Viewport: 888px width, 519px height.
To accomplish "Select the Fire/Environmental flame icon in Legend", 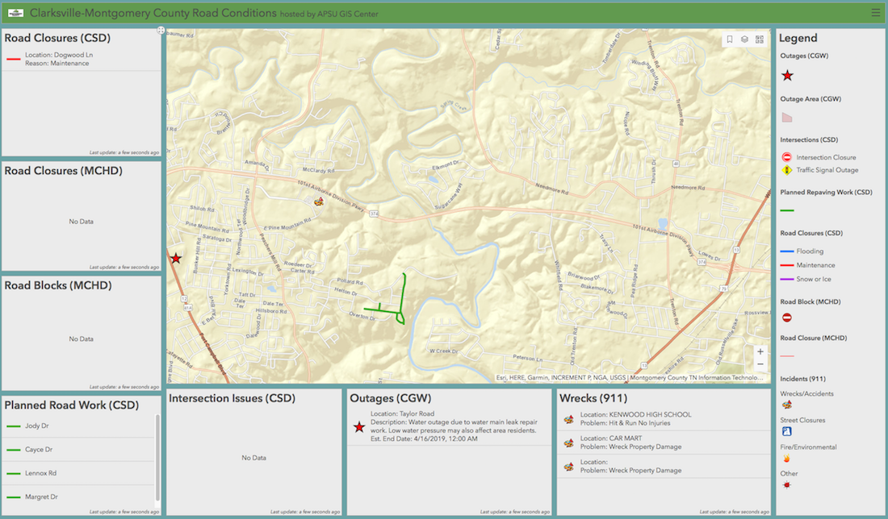I will (x=785, y=457).
